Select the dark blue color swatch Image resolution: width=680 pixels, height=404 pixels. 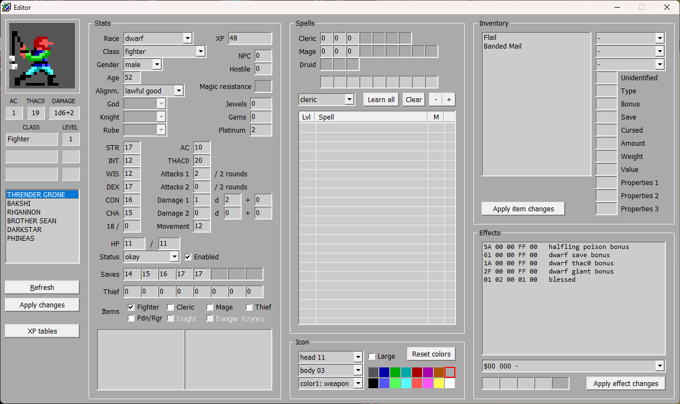384,372
